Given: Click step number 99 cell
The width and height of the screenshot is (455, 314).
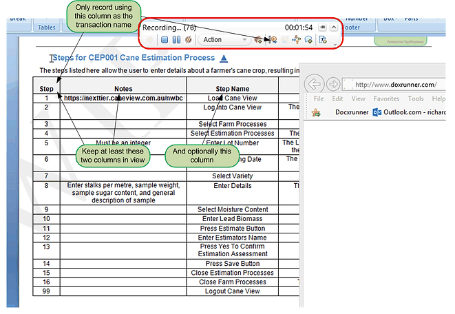Looking at the screenshot, I should tap(46, 291).
